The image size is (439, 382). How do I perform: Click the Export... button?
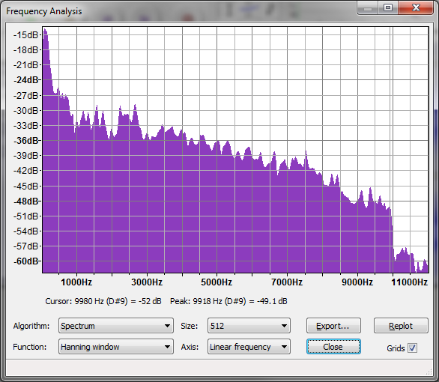click(333, 326)
